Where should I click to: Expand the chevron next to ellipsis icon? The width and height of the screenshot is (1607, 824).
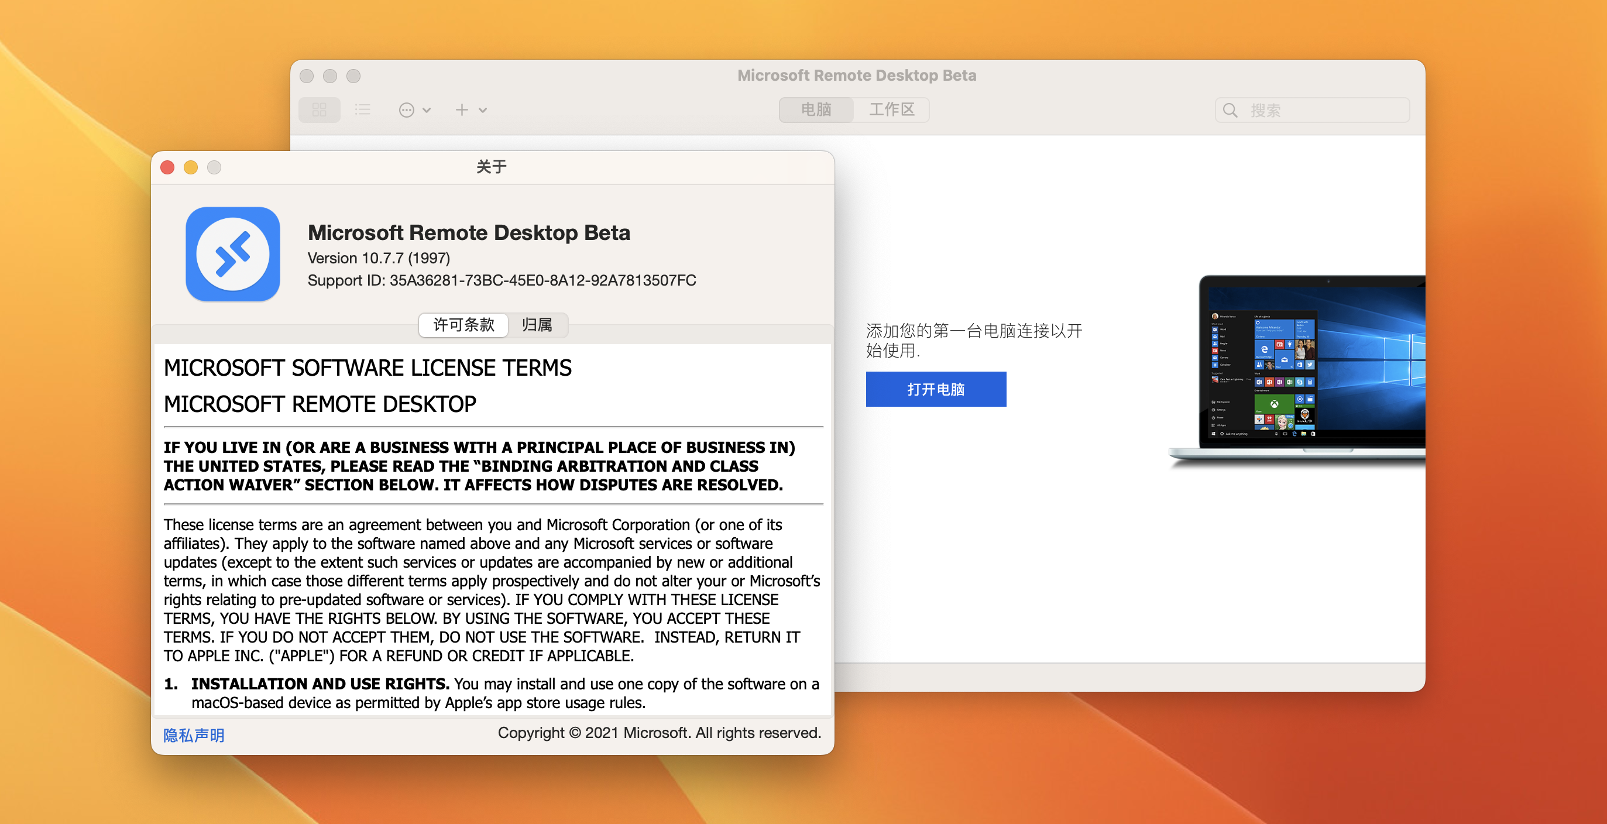pyautogui.click(x=427, y=111)
